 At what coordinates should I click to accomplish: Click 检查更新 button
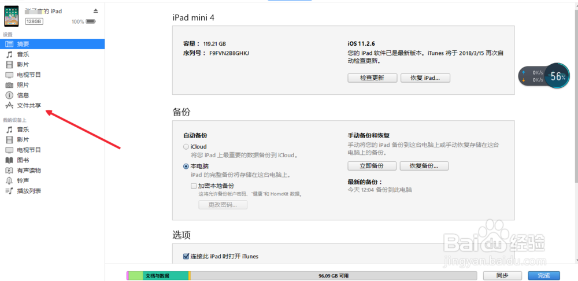(x=372, y=78)
